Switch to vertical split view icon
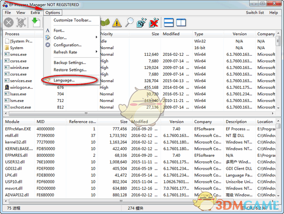This screenshot has height=214, width=284. tap(181, 23)
